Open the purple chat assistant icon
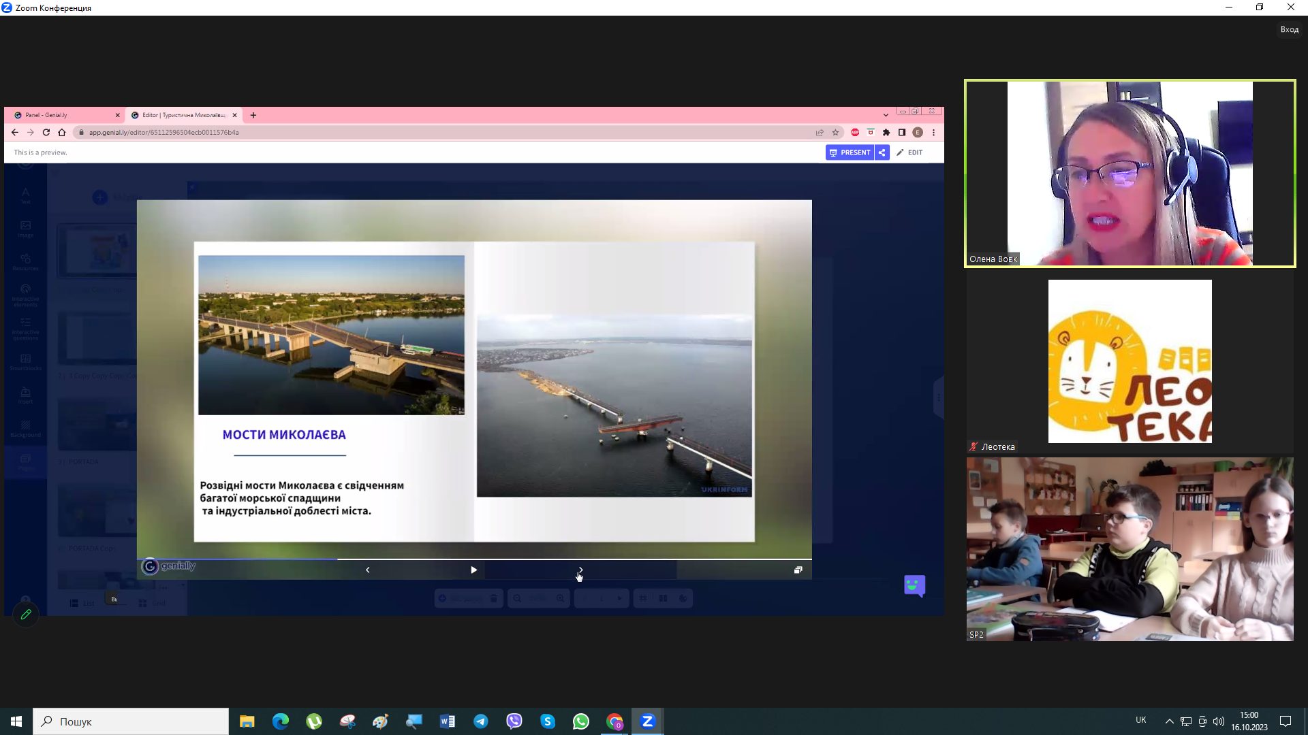The width and height of the screenshot is (1308, 735). (x=914, y=585)
